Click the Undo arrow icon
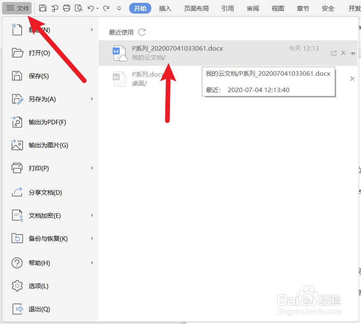The image size is (361, 324). 91,8
